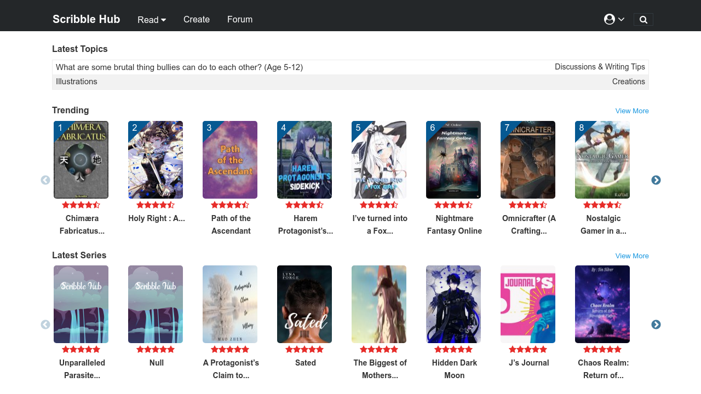Click the Chimæra Fabricatus title
Image resolution: width=701 pixels, height=394 pixels.
click(x=82, y=224)
